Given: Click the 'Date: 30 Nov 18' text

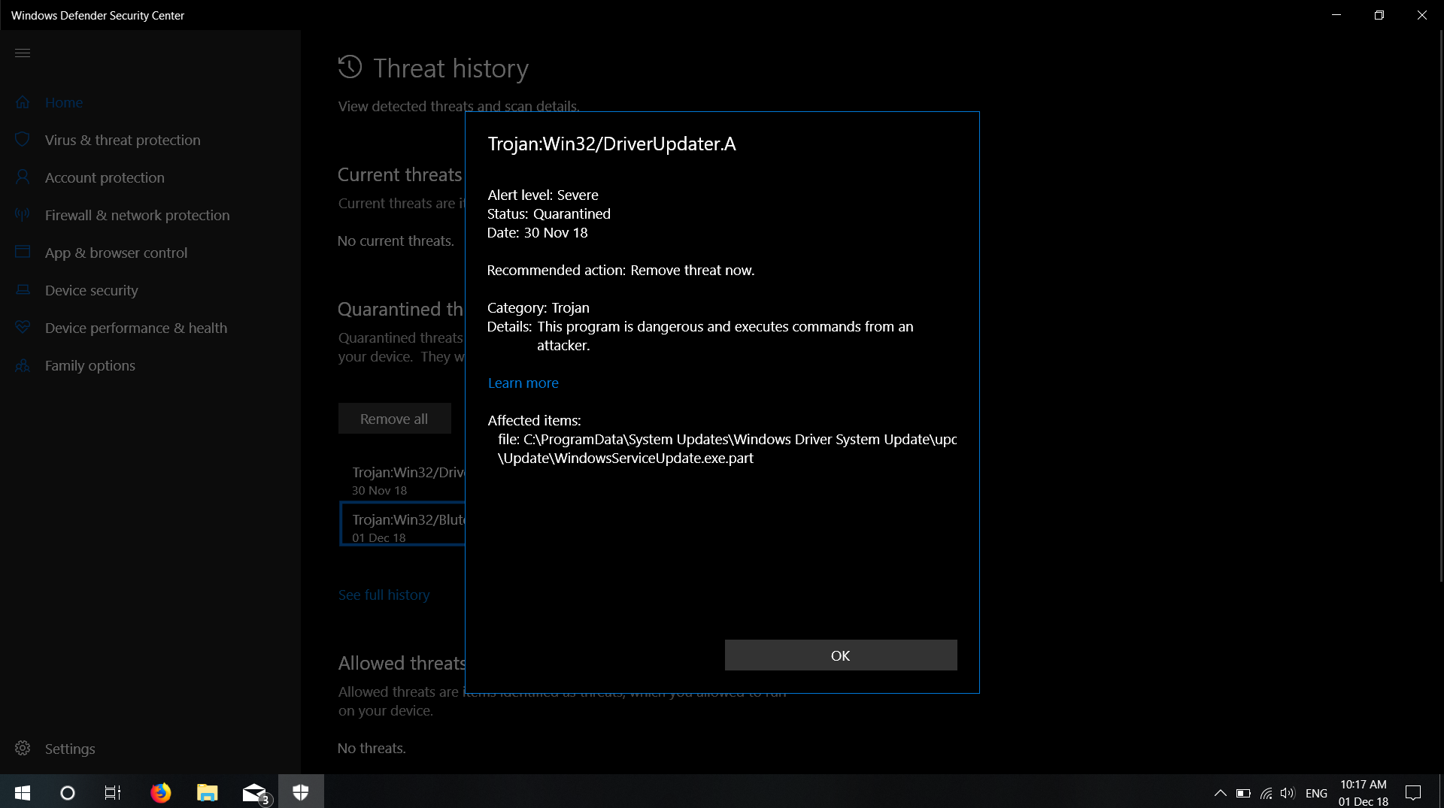Looking at the screenshot, I should tap(537, 232).
